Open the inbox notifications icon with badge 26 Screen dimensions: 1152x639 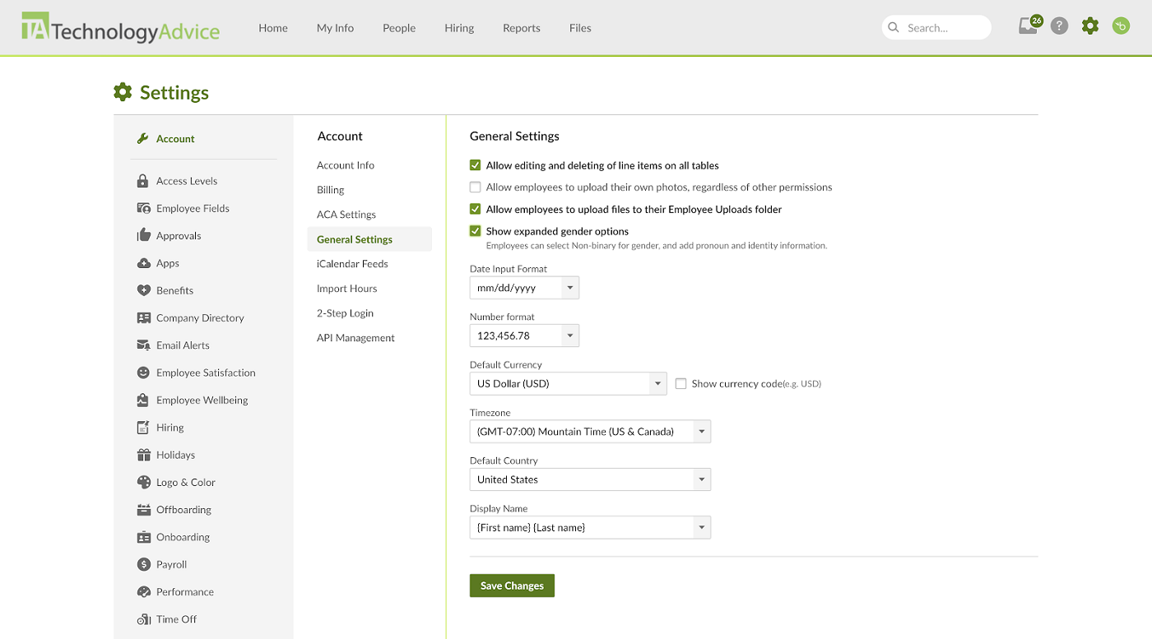click(x=1029, y=26)
